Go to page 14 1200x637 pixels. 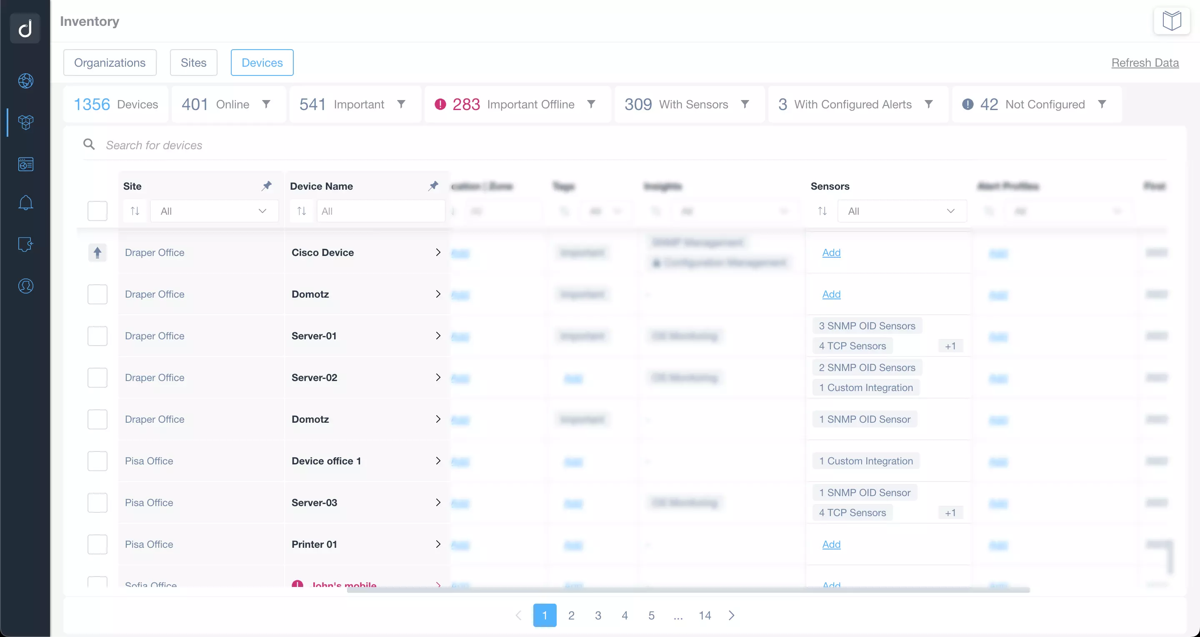tap(705, 616)
